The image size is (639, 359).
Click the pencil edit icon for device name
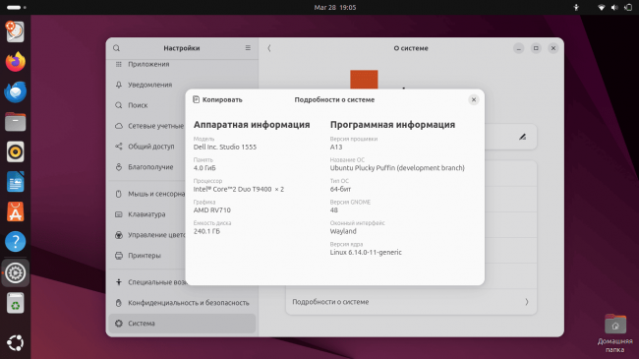[x=522, y=137]
